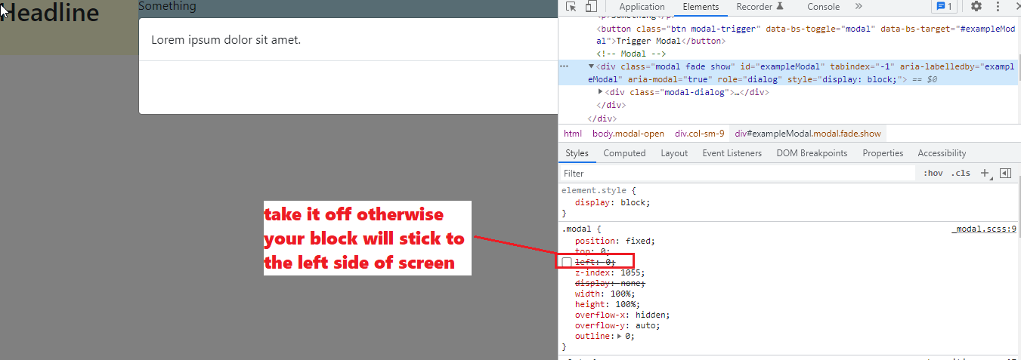This screenshot has height=360, width=1021.
Task: Open DevTools settings gear
Action: click(x=976, y=7)
